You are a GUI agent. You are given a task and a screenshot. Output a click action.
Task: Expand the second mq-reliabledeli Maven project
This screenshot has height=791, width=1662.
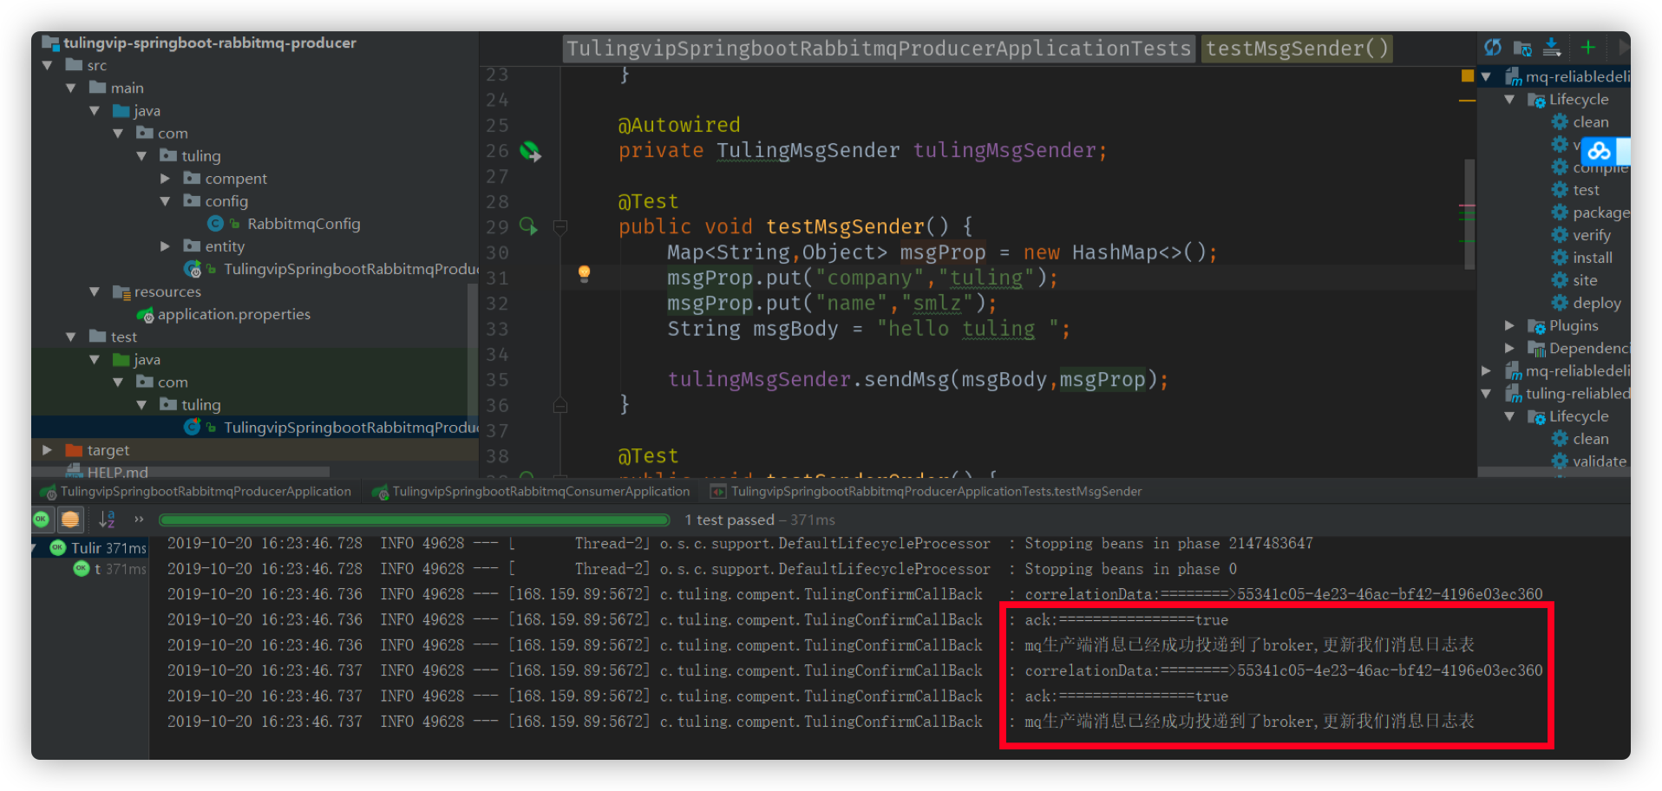pyautogui.click(x=1486, y=370)
